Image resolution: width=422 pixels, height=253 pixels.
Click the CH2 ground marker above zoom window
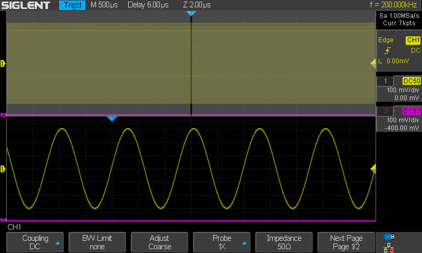(3, 115)
